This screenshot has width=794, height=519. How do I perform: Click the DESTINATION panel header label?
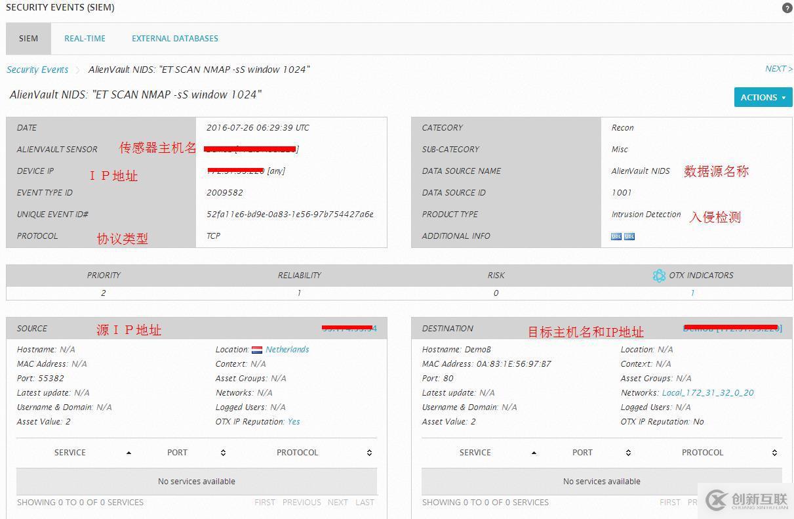click(448, 329)
